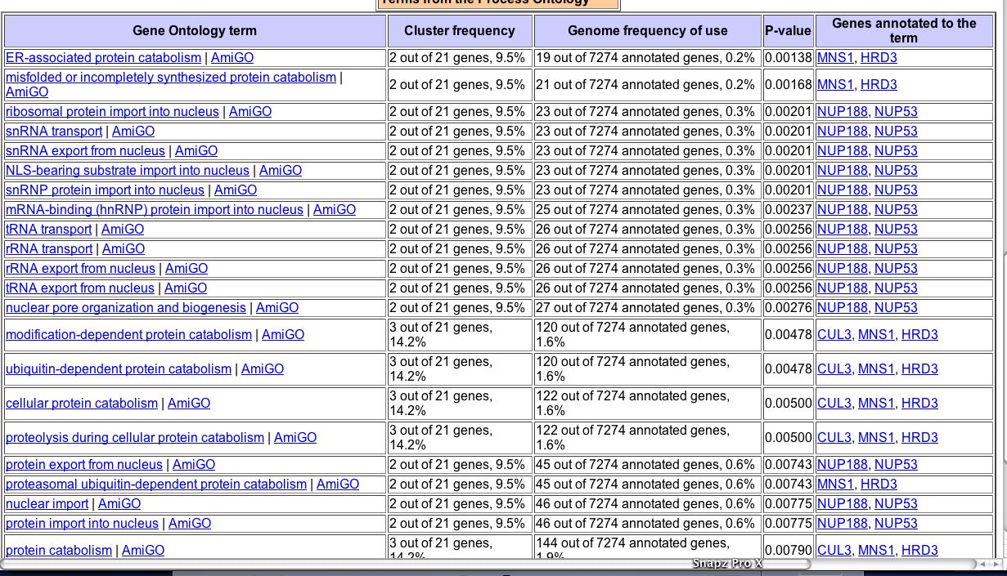Click the "Cluster frequency" column header
The width and height of the screenshot is (1007, 576).
(460, 31)
